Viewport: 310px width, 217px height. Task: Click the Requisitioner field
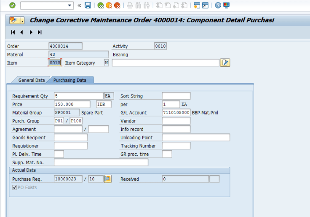coord(71,146)
